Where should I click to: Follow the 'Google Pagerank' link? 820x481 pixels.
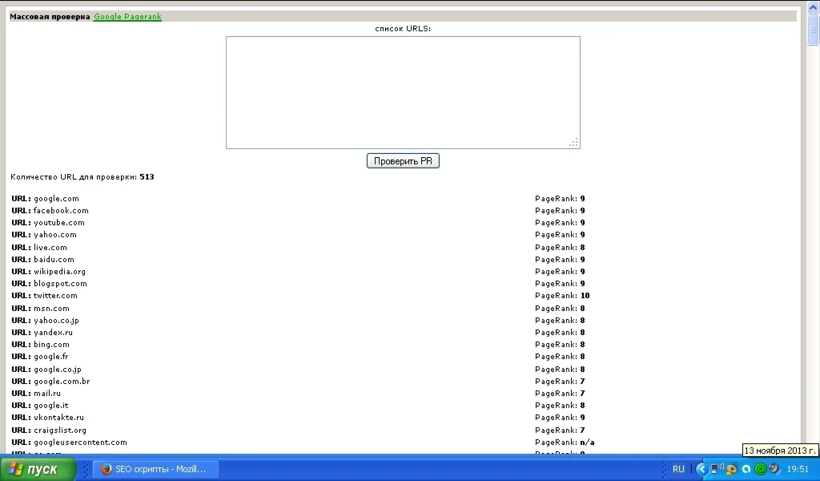tap(127, 17)
